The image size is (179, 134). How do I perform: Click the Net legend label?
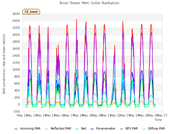pos(84,128)
